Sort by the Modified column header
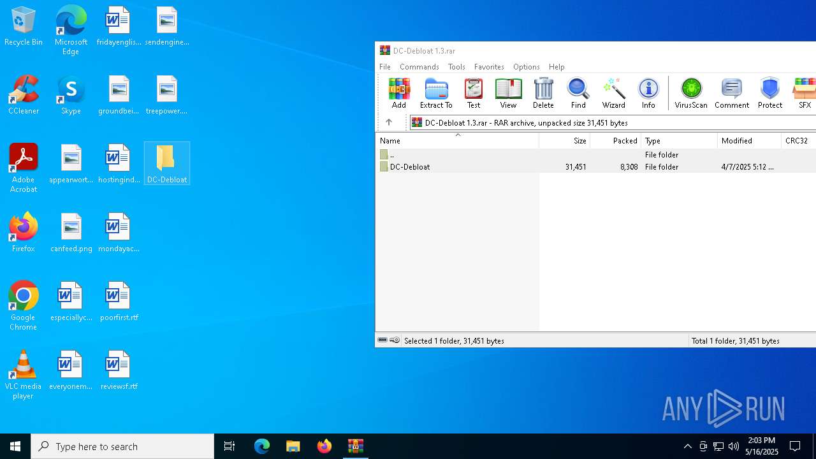Screen dimensions: 816x459 click(x=750, y=140)
